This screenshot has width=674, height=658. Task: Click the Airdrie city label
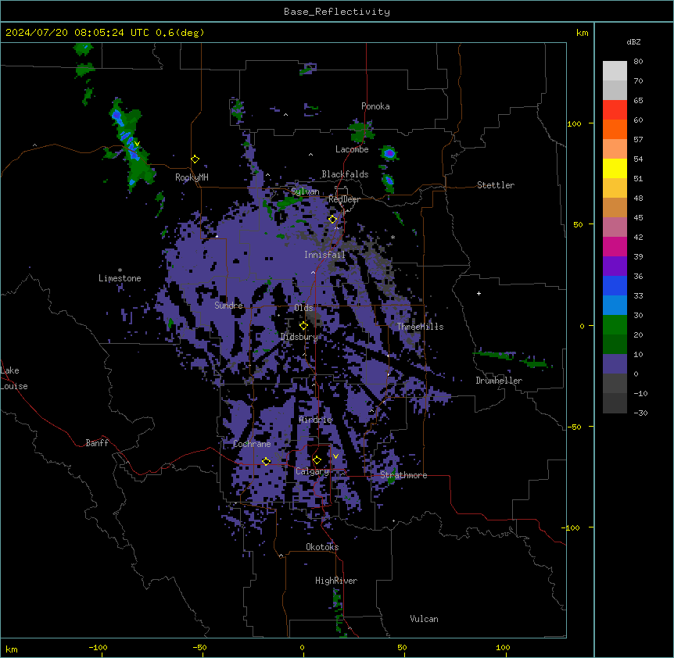316,420
